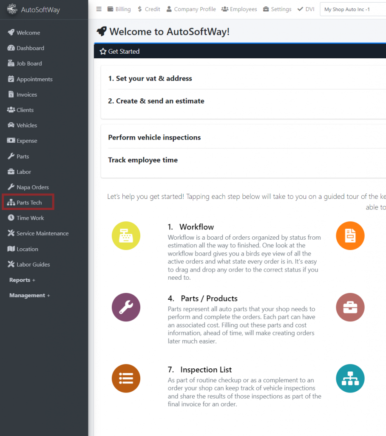Screen dimensions: 386x436
Task: Click the Service Maintenance tools icon
Action: 11,233
